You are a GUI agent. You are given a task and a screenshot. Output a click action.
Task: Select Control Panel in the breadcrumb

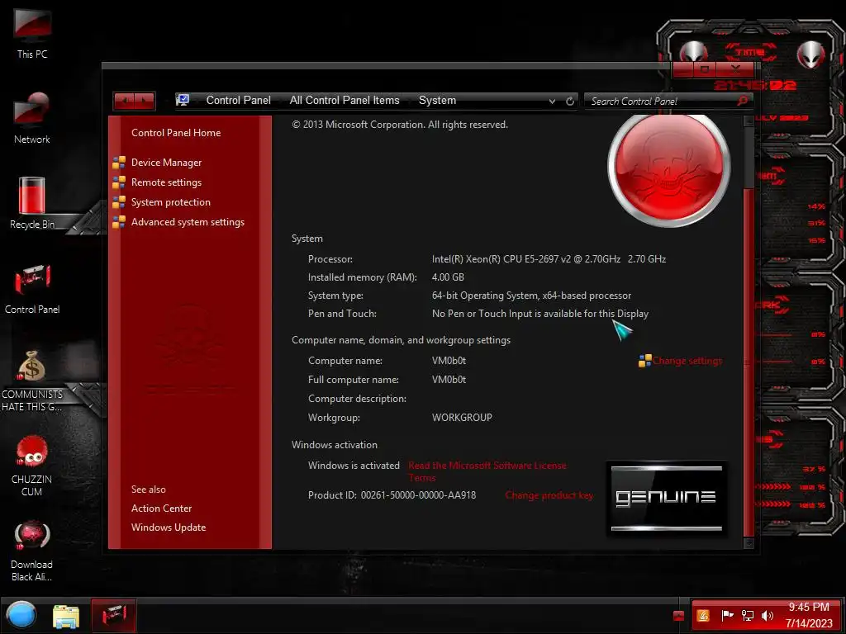(239, 100)
